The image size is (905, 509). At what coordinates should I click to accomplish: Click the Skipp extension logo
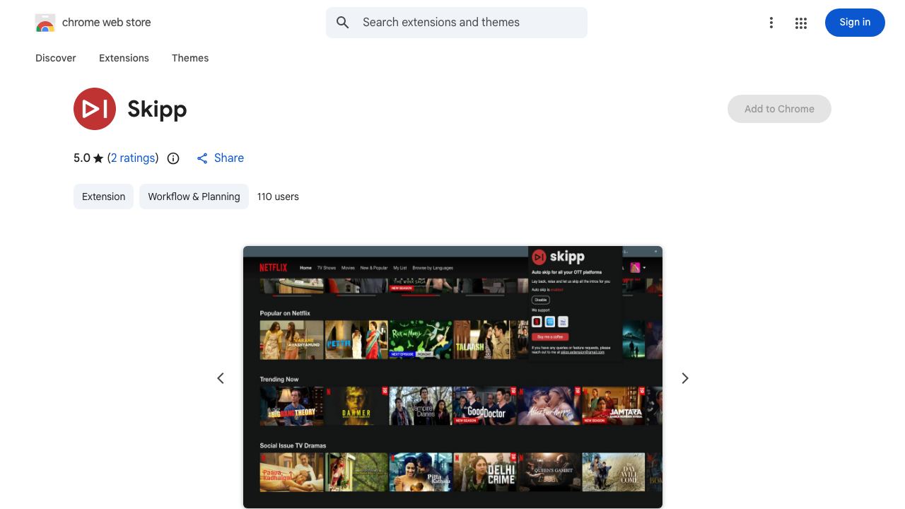point(95,109)
